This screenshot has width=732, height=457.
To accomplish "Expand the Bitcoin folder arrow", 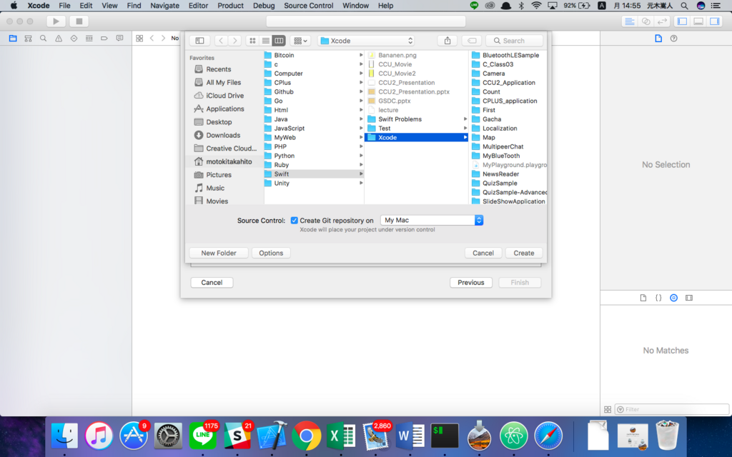I will (x=361, y=55).
